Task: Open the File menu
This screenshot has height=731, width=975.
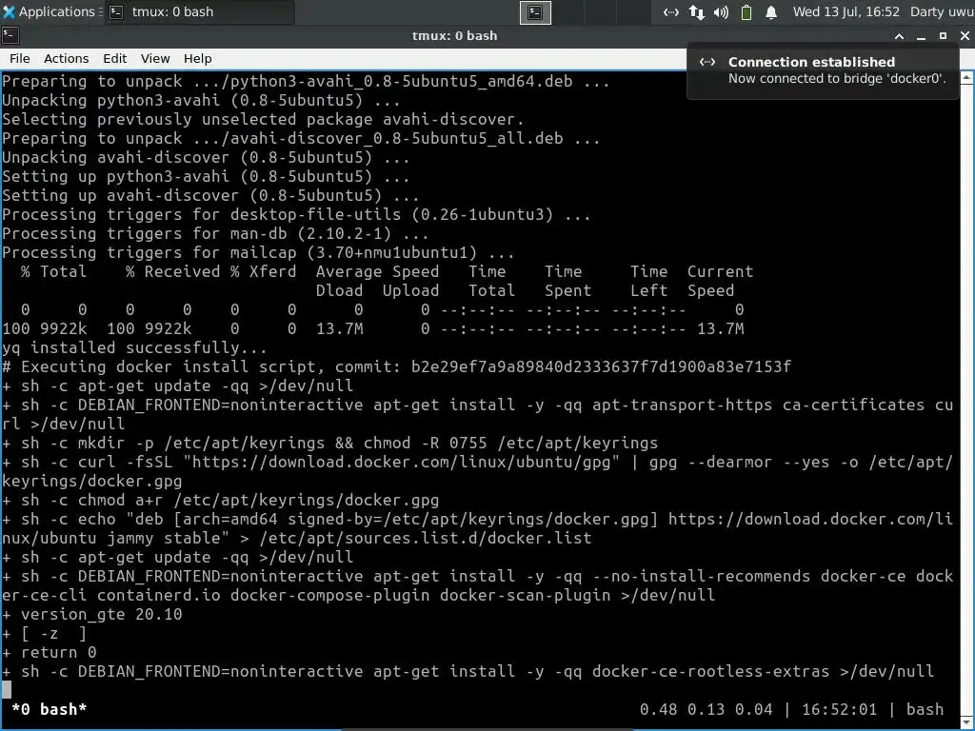Action: click(19, 58)
